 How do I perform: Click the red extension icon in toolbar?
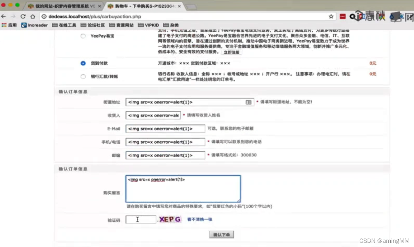click(342, 16)
